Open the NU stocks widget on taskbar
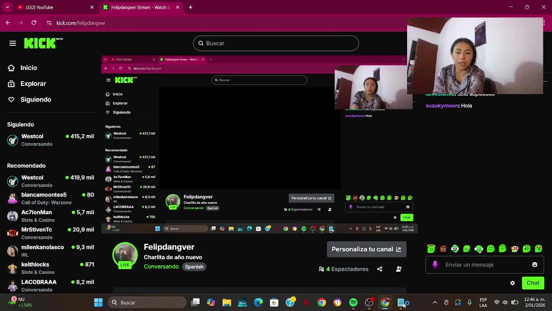Screen dimensions: 552x311 click(x=21, y=302)
